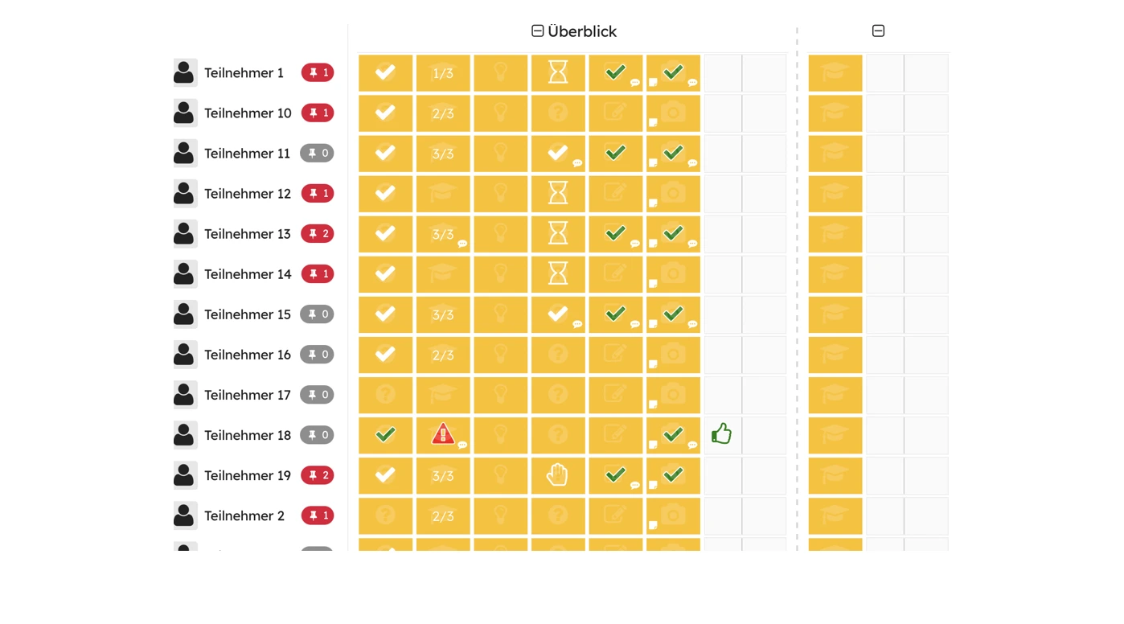Click the graduation cap cell right of Teilnehmer 16
The image size is (1124, 624).
(835, 355)
